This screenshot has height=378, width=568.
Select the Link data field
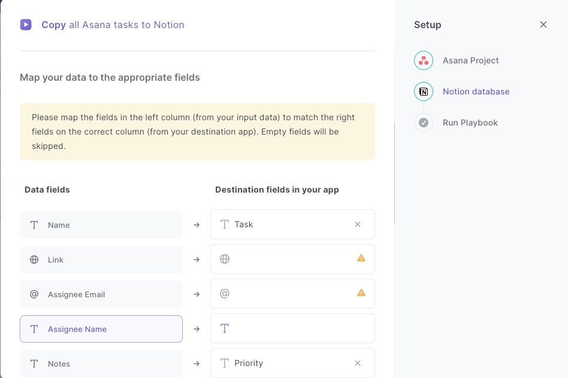point(101,260)
